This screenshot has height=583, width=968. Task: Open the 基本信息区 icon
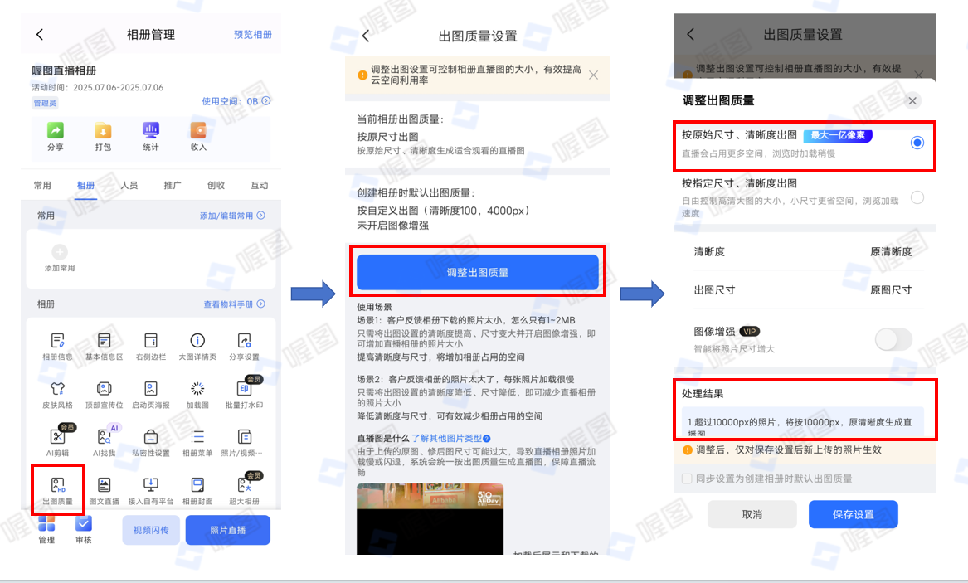point(105,341)
